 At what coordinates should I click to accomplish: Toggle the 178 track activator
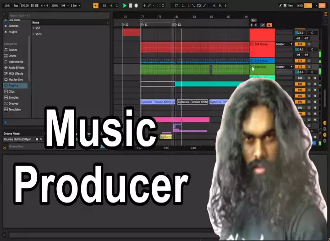[x=300, y=67]
